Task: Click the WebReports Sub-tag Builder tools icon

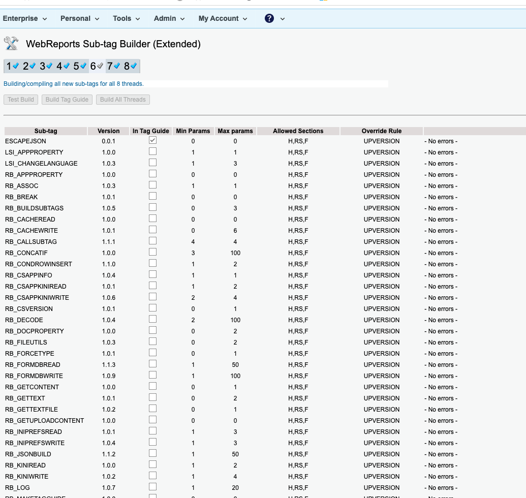Action: tap(11, 44)
